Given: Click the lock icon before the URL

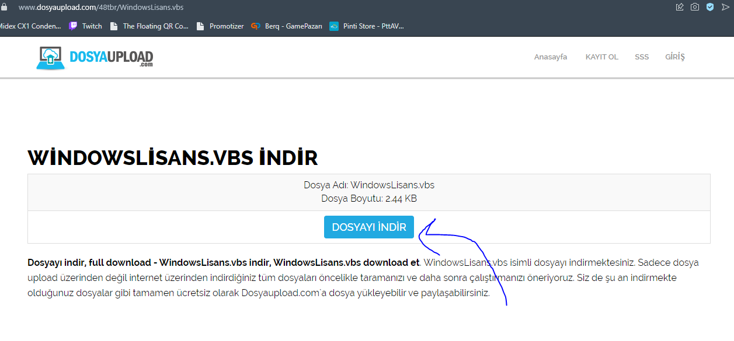Looking at the screenshot, I should 4,7.
